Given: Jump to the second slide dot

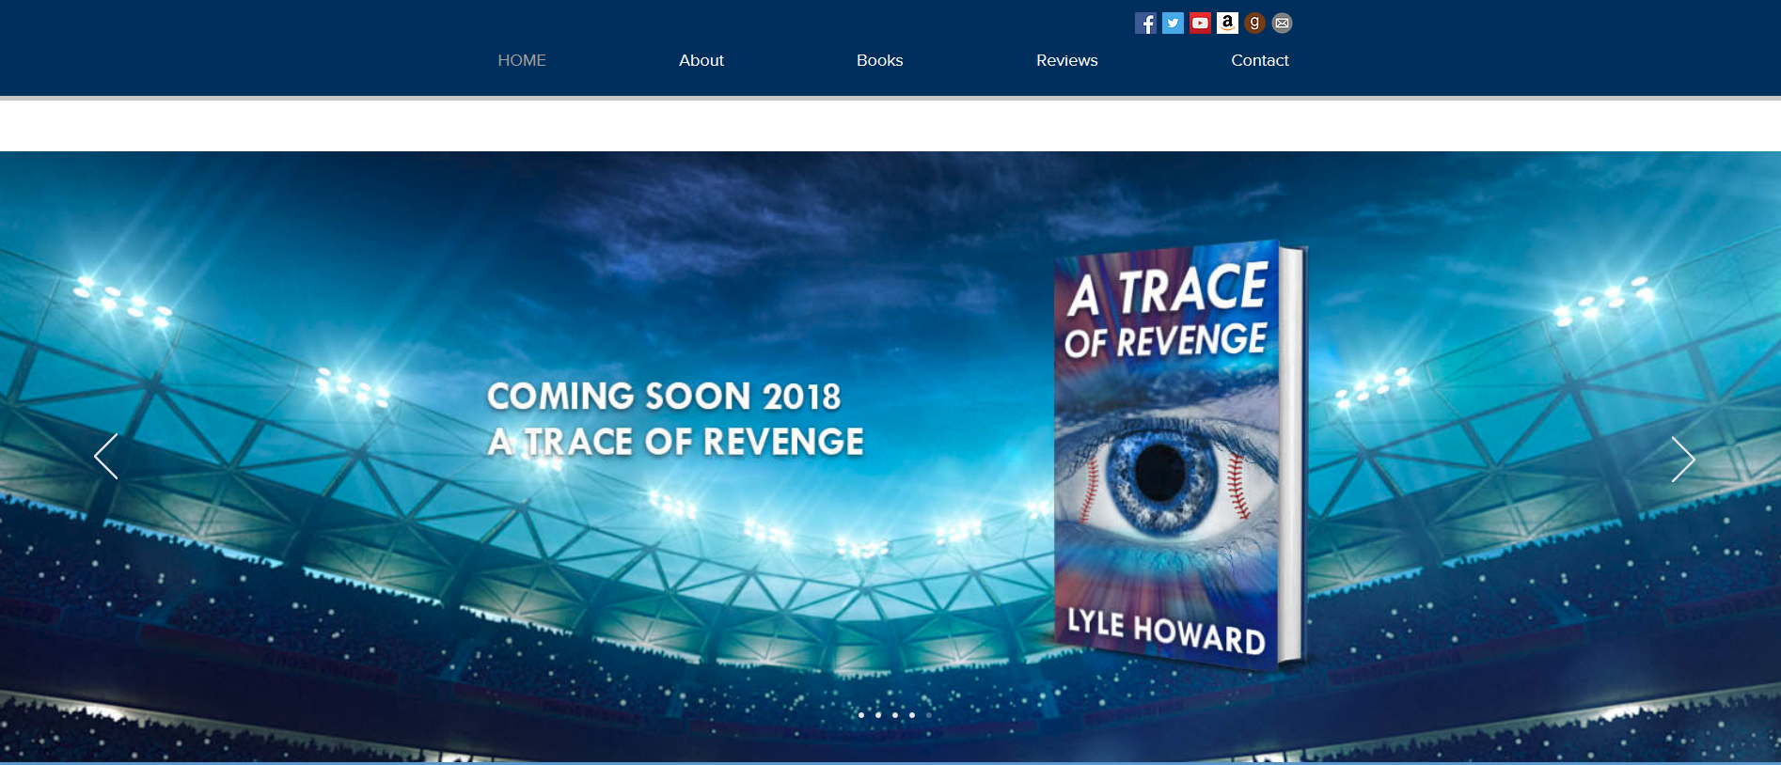Looking at the screenshot, I should pyautogui.click(x=878, y=715).
